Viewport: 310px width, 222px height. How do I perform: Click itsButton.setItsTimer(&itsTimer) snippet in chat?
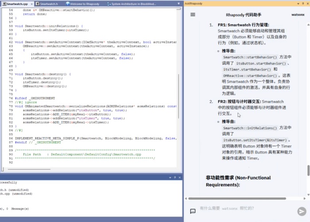[255, 140]
